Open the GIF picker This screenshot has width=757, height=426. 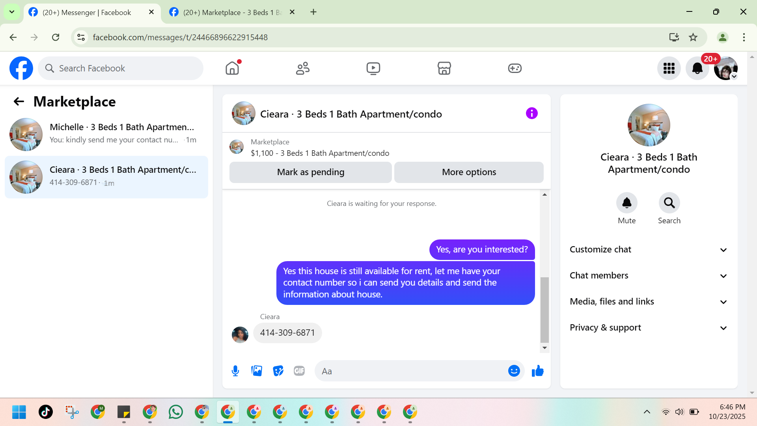[299, 371]
